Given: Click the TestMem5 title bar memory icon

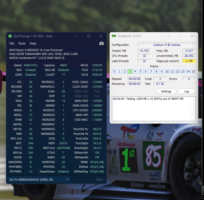Looking at the screenshot, I should click(x=114, y=36).
